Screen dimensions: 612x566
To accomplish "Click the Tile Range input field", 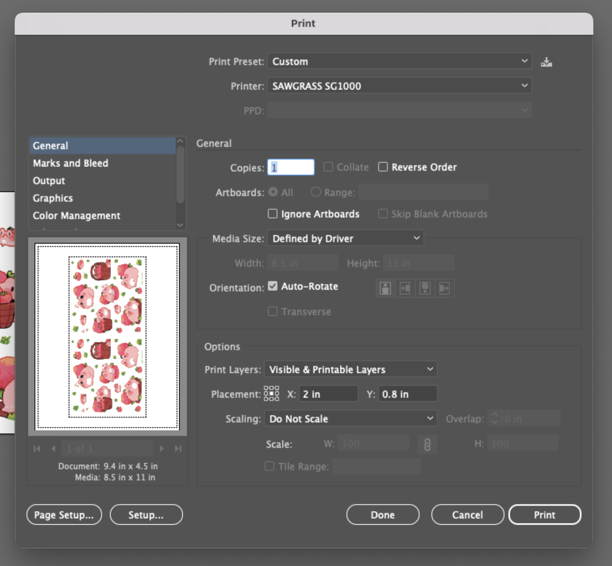I will coord(376,466).
